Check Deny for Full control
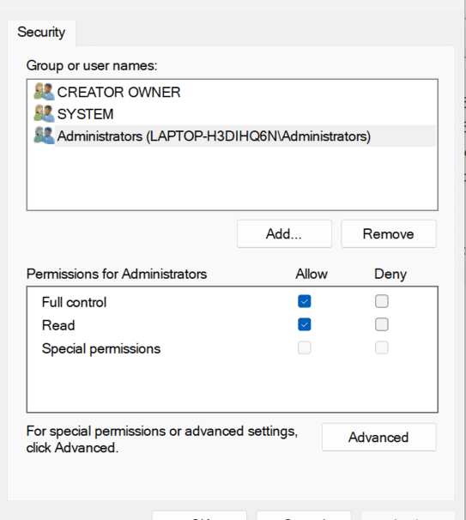Viewport: 466px width, 520px height. tap(381, 301)
